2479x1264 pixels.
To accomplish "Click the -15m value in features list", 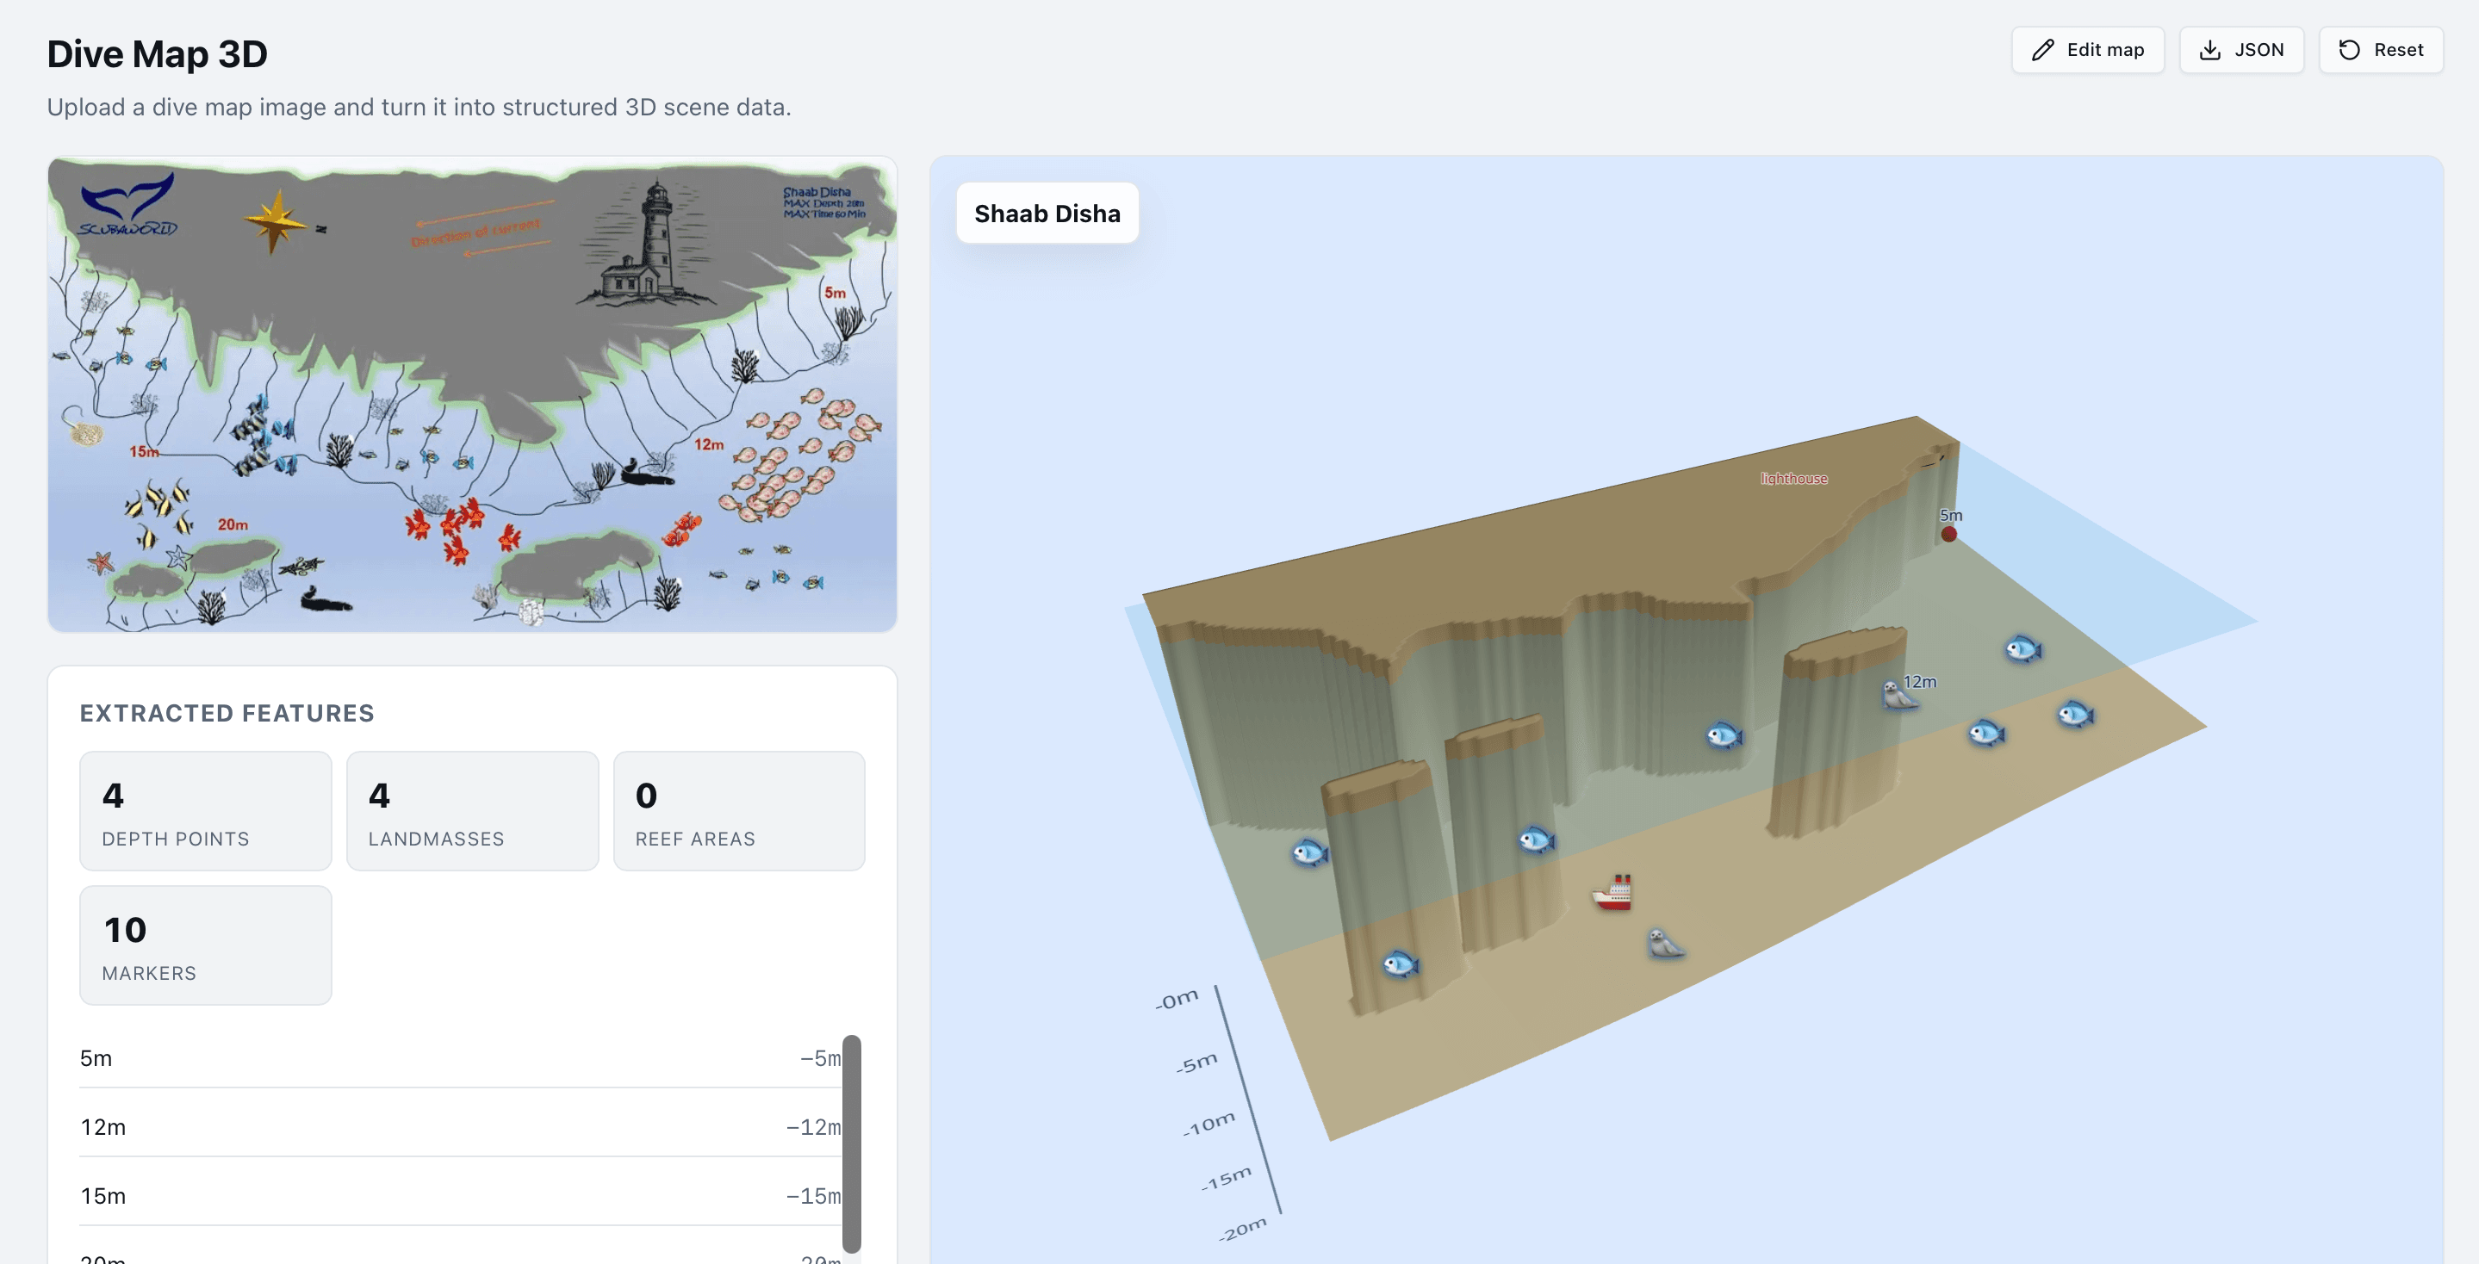I will pyautogui.click(x=813, y=1196).
